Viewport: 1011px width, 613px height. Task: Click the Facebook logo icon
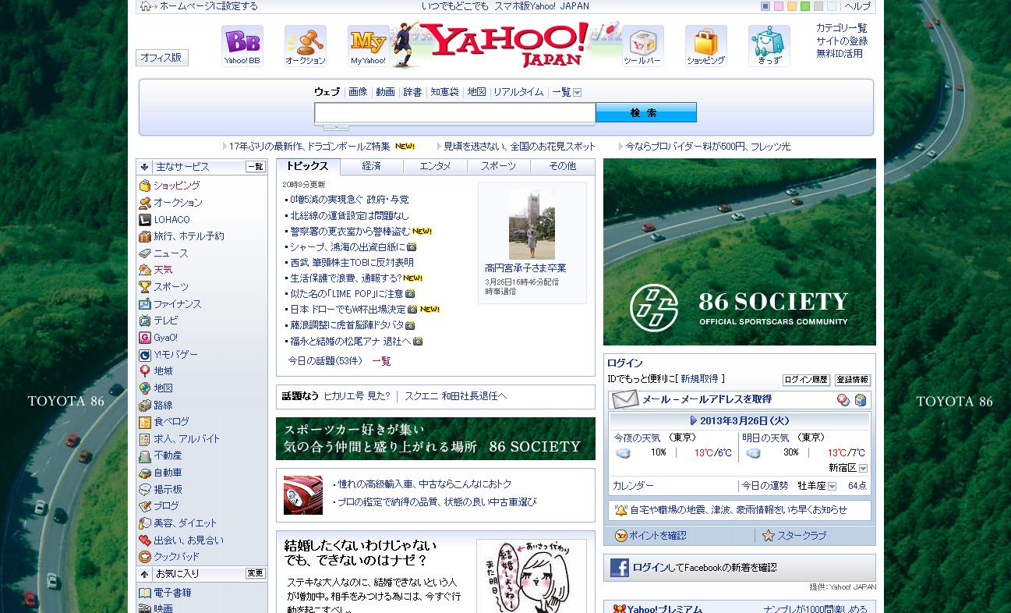[x=620, y=568]
